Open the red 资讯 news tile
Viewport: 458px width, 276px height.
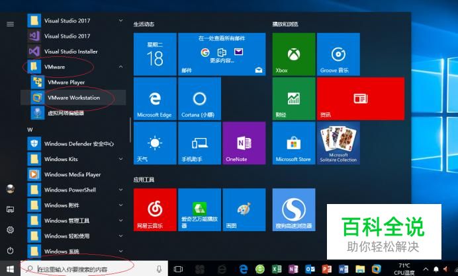pyautogui.click(x=361, y=98)
